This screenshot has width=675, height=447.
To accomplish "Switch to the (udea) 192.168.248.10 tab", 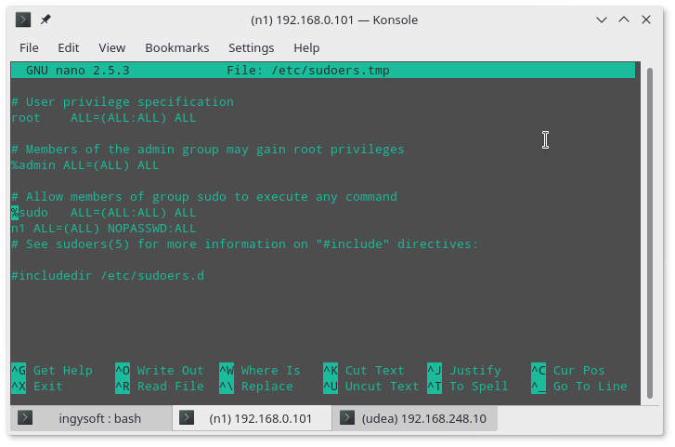I will pos(414,418).
